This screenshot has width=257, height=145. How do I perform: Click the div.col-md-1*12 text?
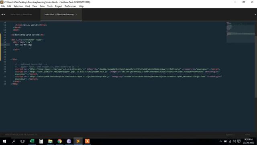(24, 45)
